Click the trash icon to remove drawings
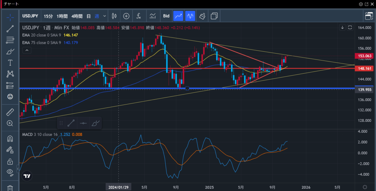This screenshot has width=376, height=191. pyautogui.click(x=10, y=188)
